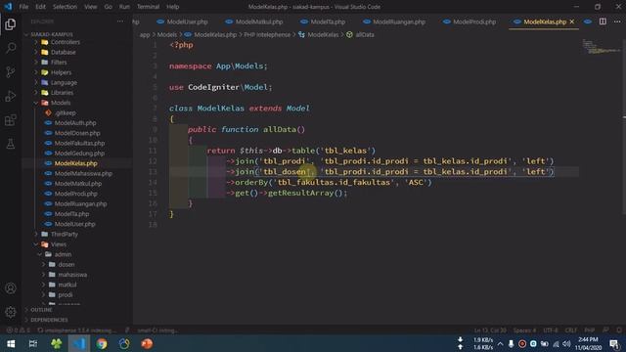Open ModelGedung.php in the explorer

click(79, 154)
